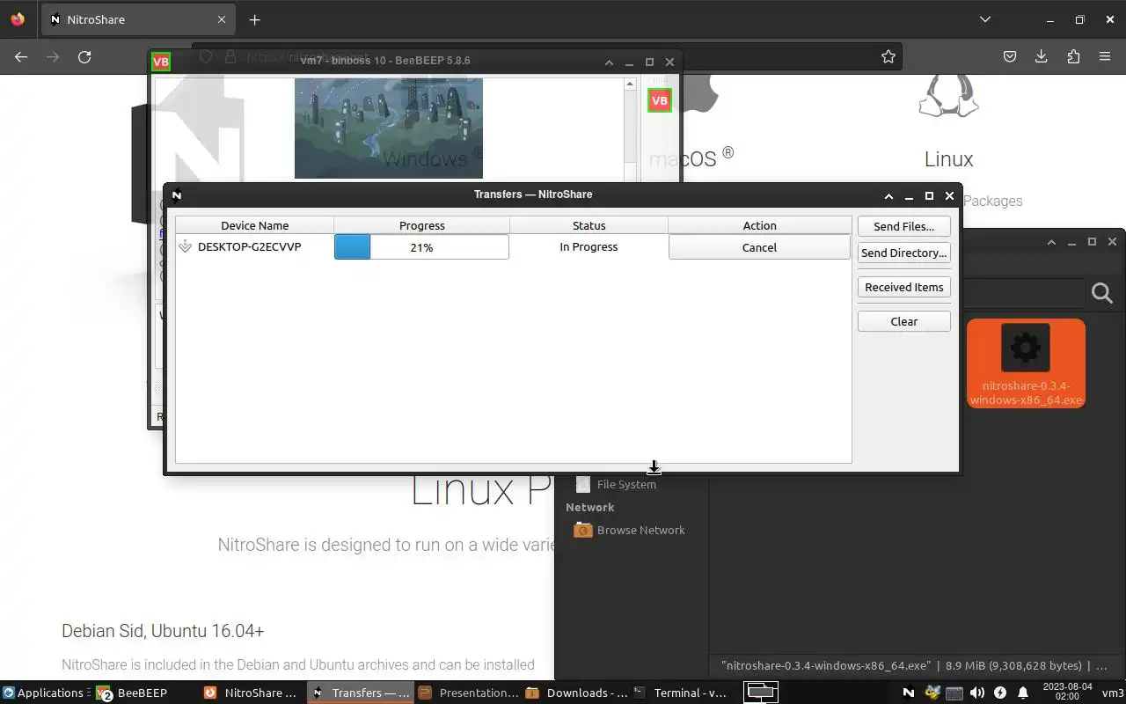Click the Network section header in sidebar
This screenshot has height=704, width=1126.
click(590, 507)
